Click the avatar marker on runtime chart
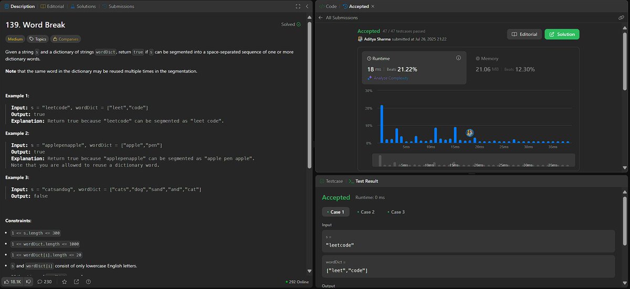630x289 pixels. pyautogui.click(x=470, y=133)
